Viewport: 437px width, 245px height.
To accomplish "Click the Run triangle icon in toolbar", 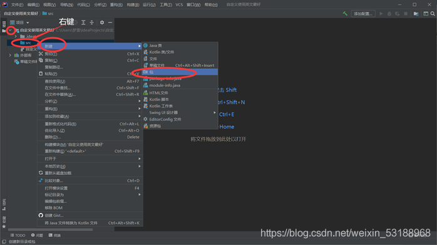I will pyautogui.click(x=381, y=13).
